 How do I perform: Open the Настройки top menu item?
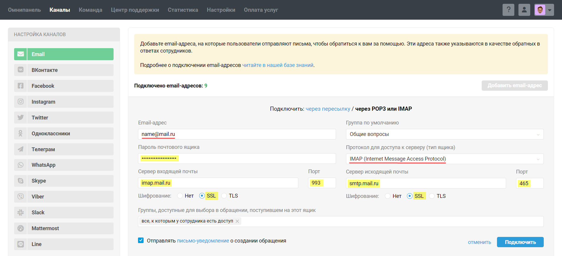[x=221, y=10]
